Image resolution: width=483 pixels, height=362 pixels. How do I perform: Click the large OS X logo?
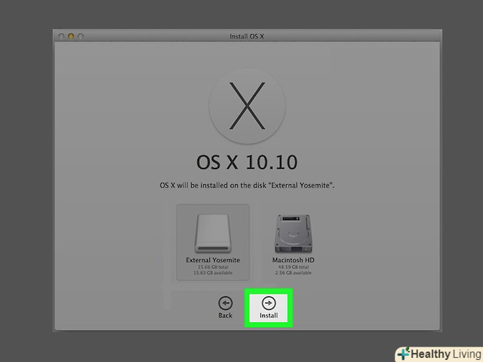coord(247,106)
